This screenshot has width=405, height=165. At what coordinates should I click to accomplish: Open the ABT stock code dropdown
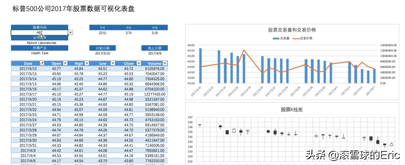(71, 32)
